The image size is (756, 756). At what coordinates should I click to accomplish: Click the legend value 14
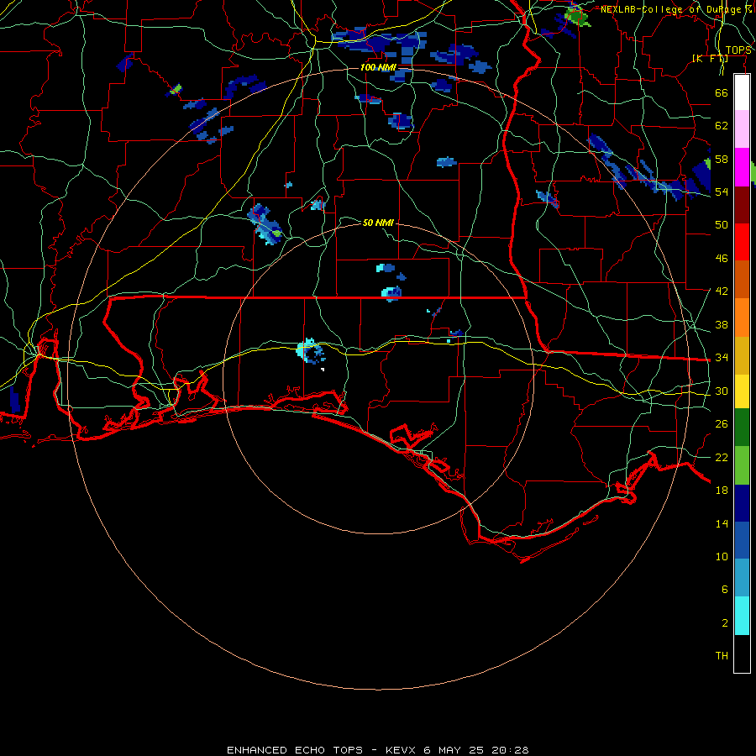(722, 523)
